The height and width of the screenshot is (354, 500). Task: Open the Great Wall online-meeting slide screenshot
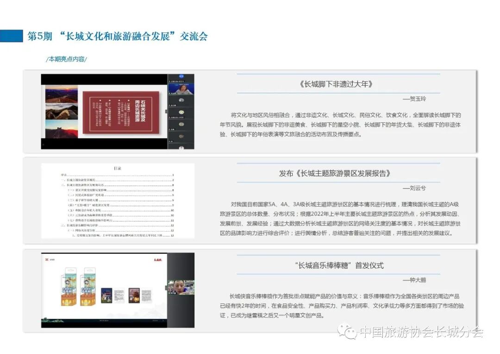117,111
